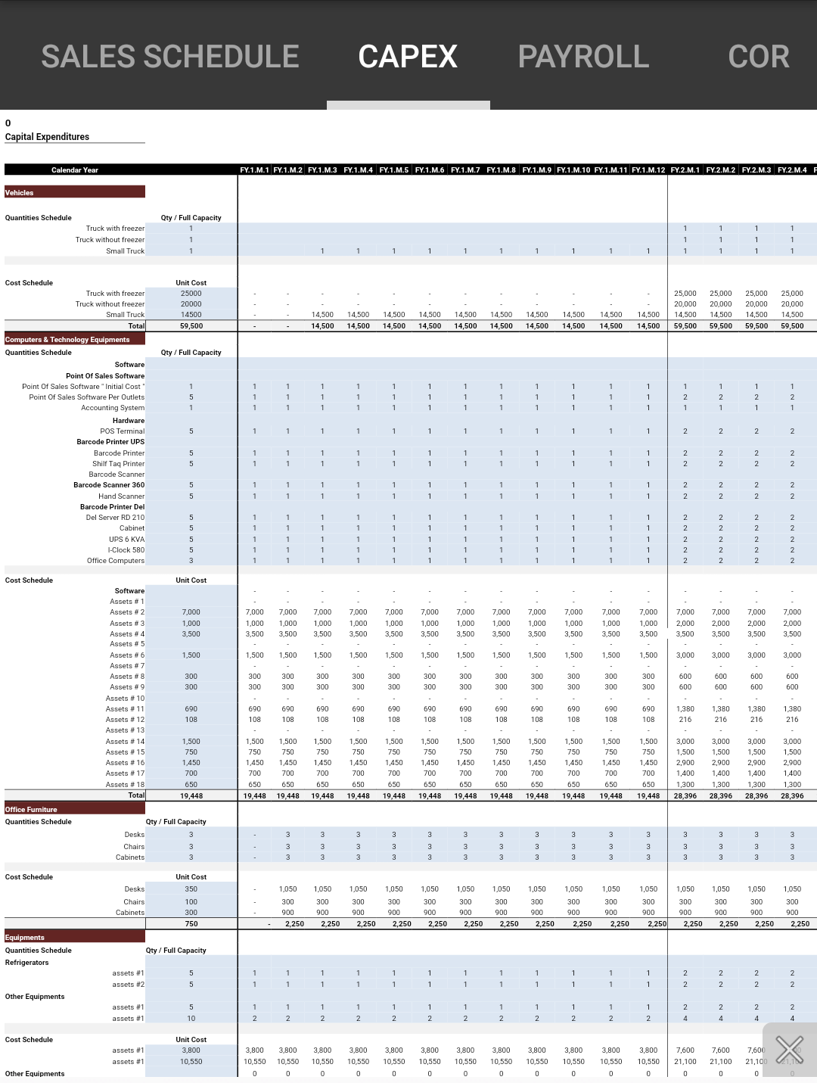Click the Equipments section header
This screenshot has width=817, height=1083.
point(75,937)
